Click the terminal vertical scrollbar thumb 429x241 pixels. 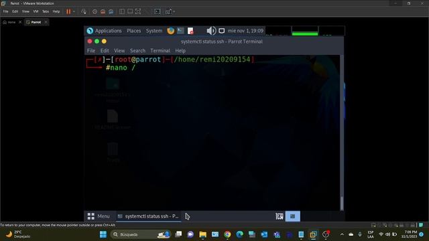click(x=342, y=203)
